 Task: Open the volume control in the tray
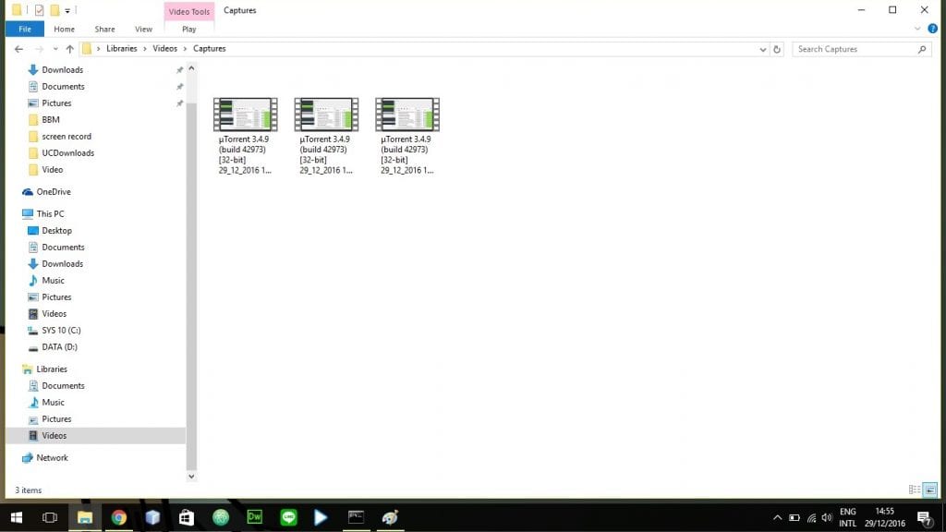pyautogui.click(x=827, y=517)
